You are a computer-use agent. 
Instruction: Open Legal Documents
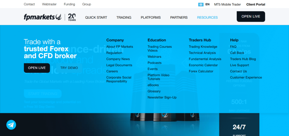119,65
